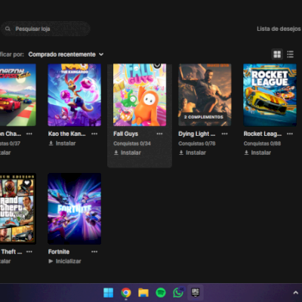Click Instalar under Rocket League
Image resolution: width=302 pixels, height=302 pixels.
257,153
